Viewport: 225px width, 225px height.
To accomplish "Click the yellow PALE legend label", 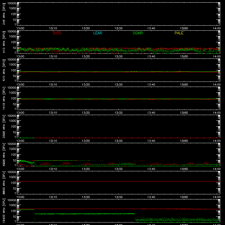I will click(x=179, y=33).
